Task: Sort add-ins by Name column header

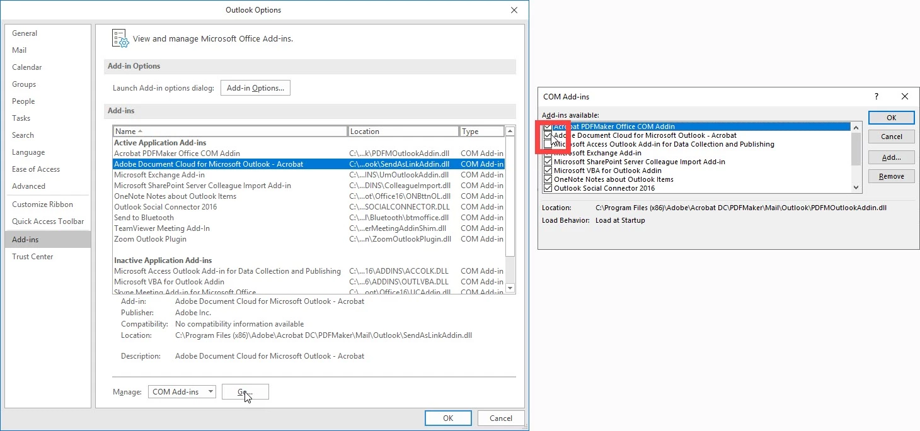Action: tap(230, 132)
